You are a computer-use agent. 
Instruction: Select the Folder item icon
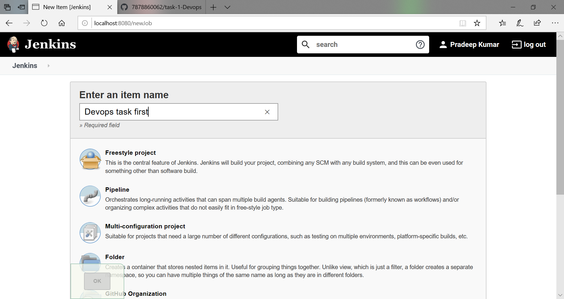click(90, 262)
